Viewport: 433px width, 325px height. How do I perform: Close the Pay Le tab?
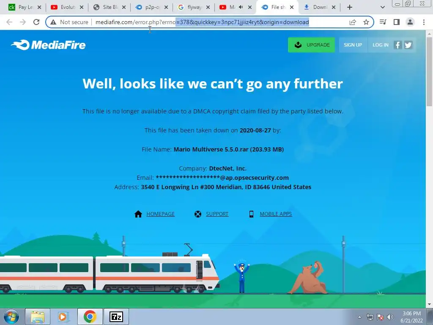(39, 7)
